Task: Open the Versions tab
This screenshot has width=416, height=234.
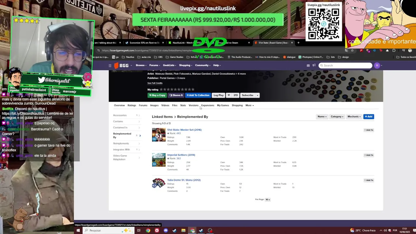Action: tap(193, 105)
